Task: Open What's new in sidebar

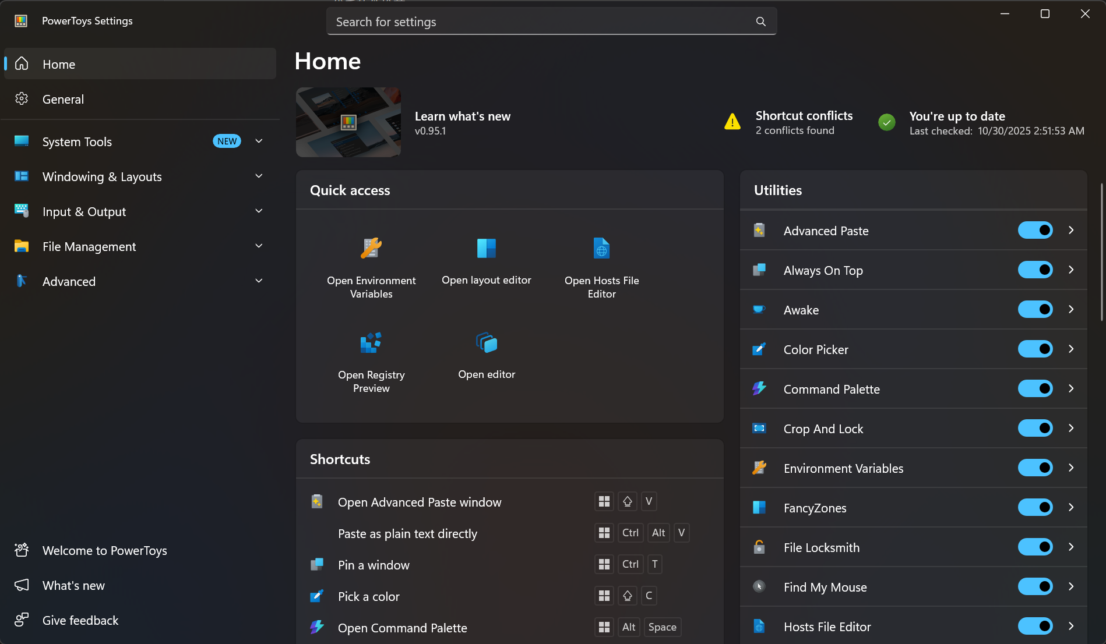Action: click(73, 586)
